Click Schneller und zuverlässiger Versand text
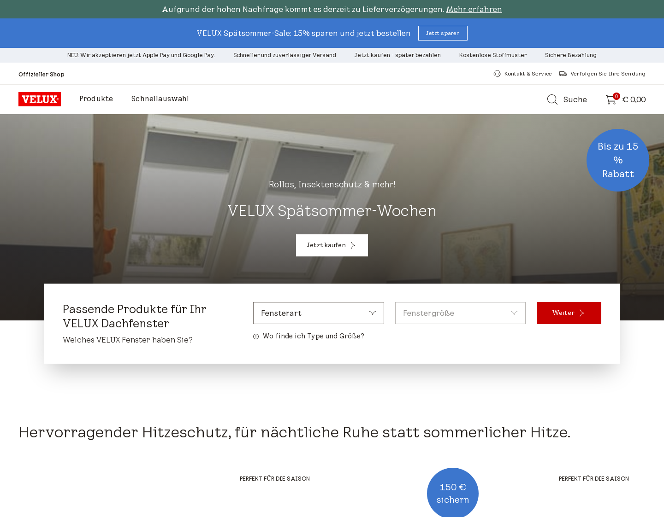664x517 pixels. [285, 55]
